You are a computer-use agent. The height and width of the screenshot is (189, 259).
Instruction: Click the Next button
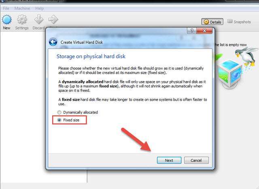(169, 160)
